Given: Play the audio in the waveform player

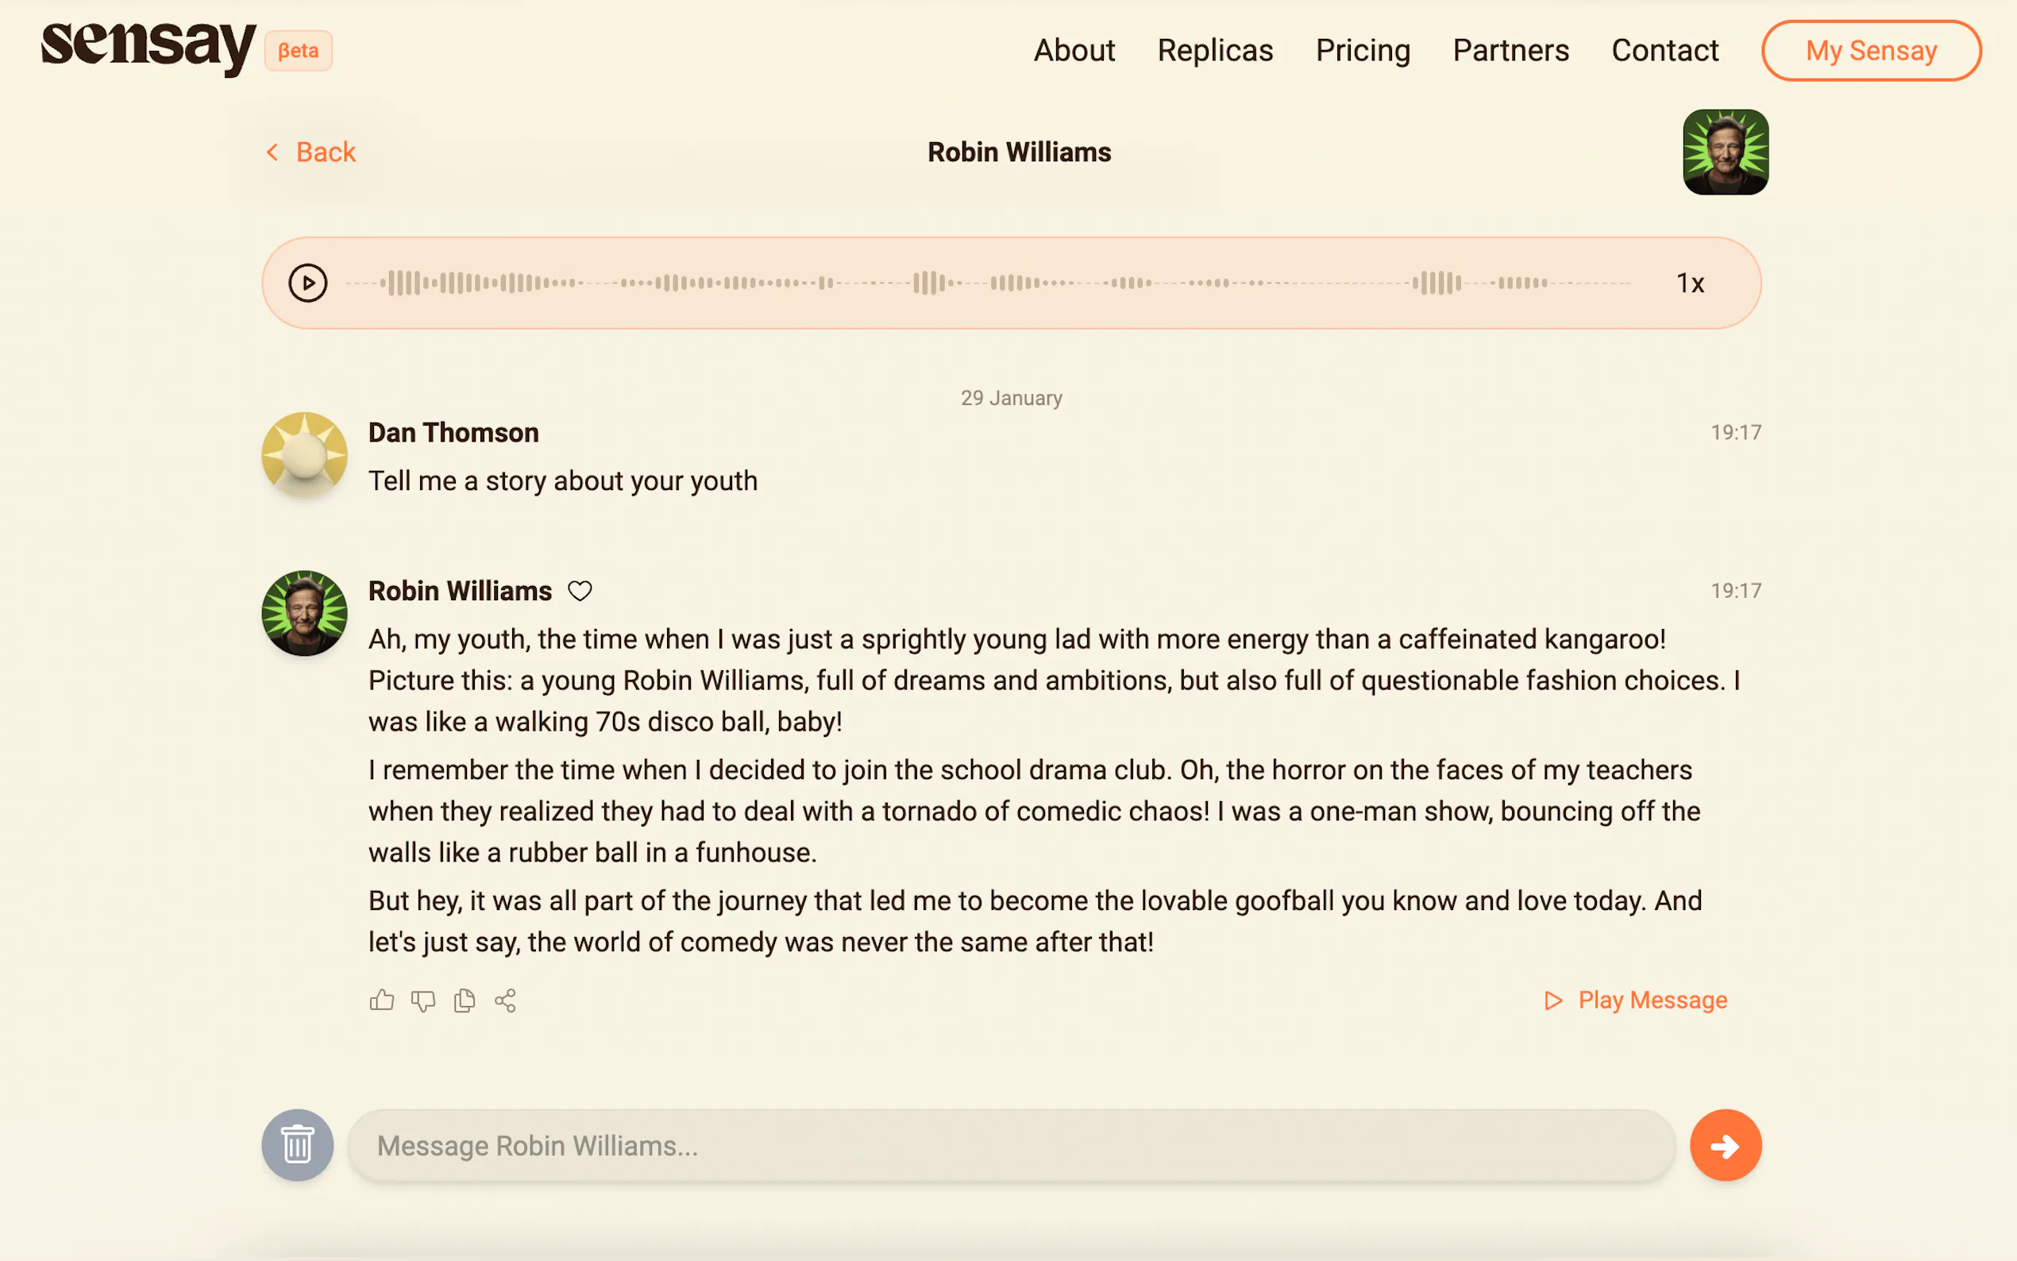Looking at the screenshot, I should 307,283.
